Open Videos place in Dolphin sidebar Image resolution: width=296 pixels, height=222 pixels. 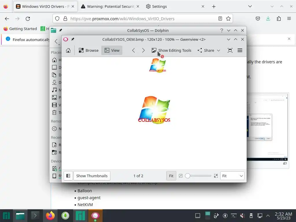tap(56, 105)
